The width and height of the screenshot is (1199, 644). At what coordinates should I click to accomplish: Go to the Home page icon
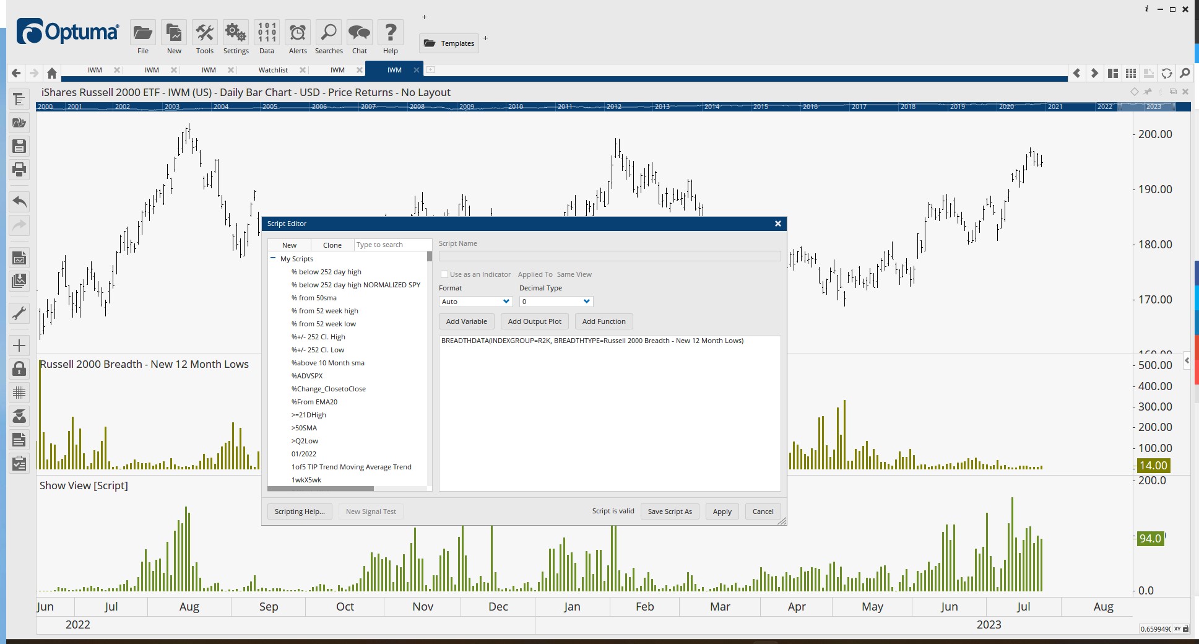pyautogui.click(x=52, y=73)
